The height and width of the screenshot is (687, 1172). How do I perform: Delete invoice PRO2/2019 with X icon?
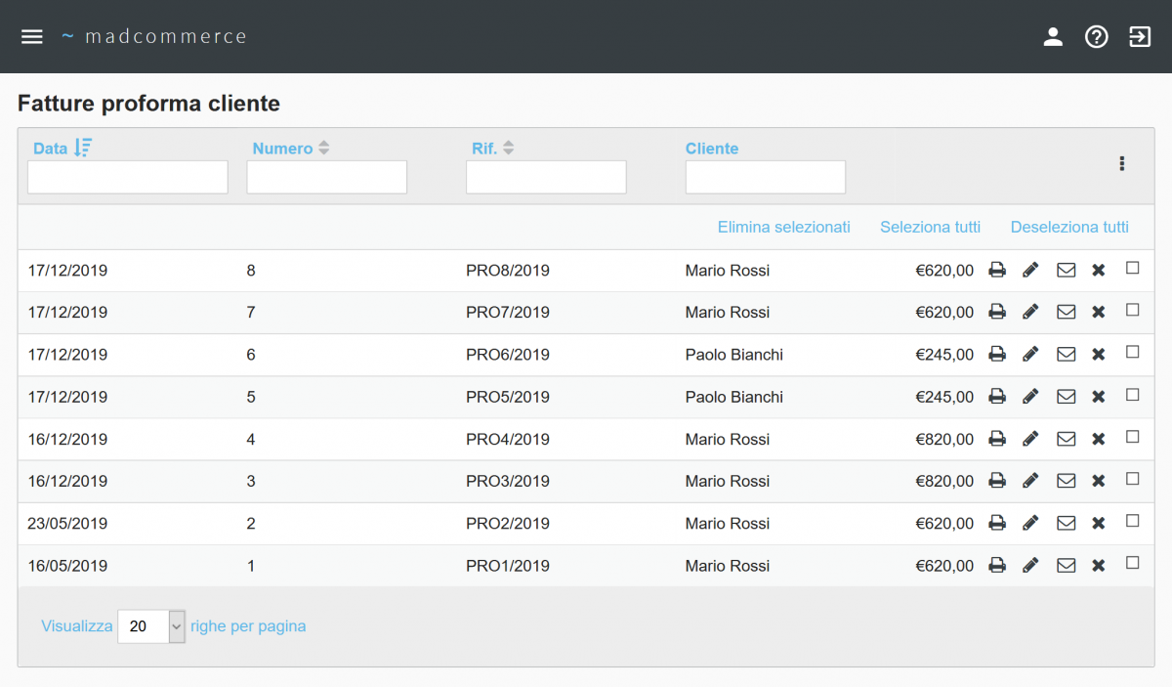point(1099,523)
